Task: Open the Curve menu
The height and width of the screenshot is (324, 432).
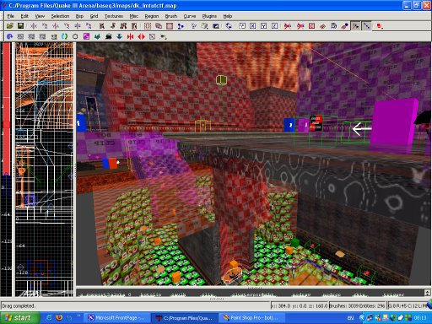Action: (190, 16)
